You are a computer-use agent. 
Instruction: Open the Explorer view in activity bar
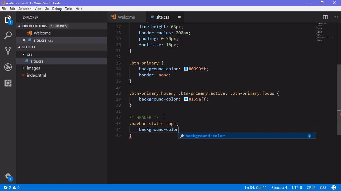(x=8, y=20)
